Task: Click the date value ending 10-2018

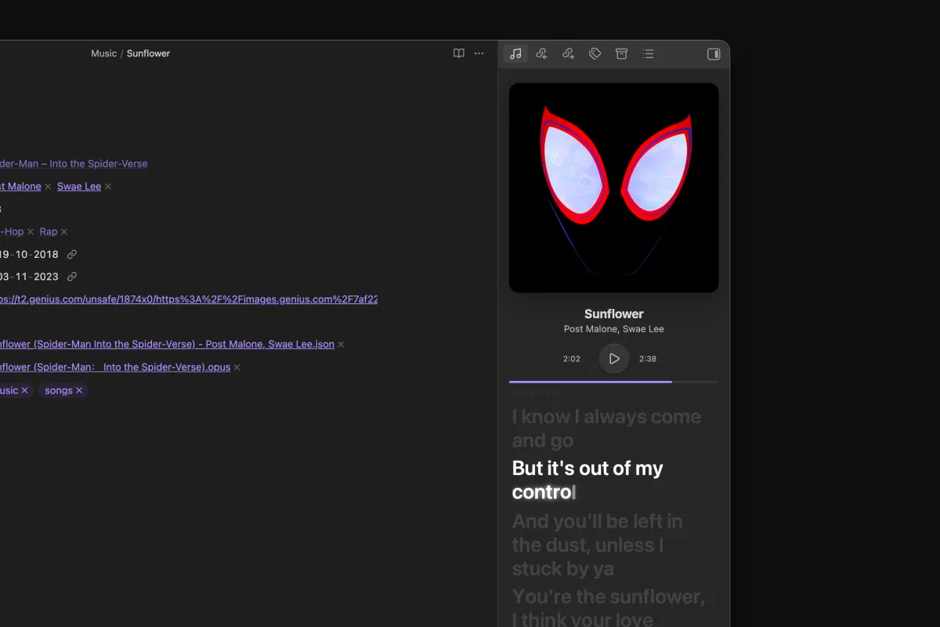Action: (29, 255)
